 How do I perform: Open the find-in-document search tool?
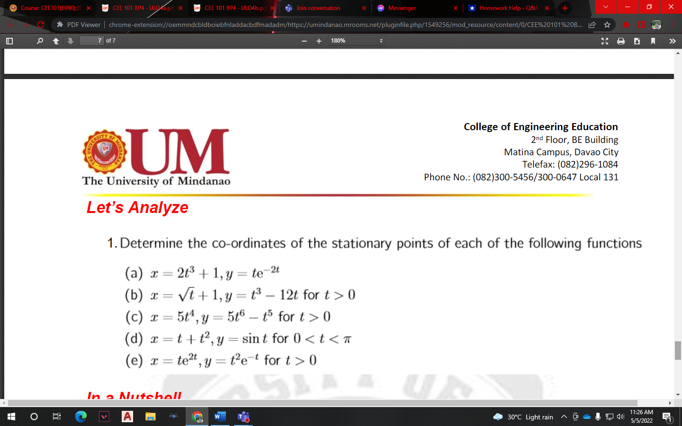tap(40, 41)
